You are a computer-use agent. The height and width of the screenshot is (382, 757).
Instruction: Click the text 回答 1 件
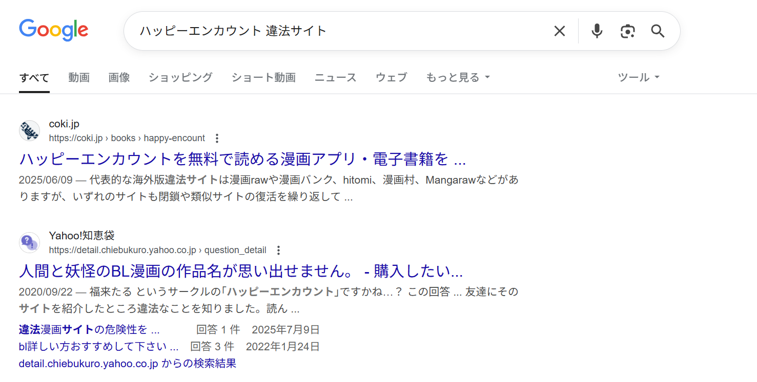pos(218,329)
